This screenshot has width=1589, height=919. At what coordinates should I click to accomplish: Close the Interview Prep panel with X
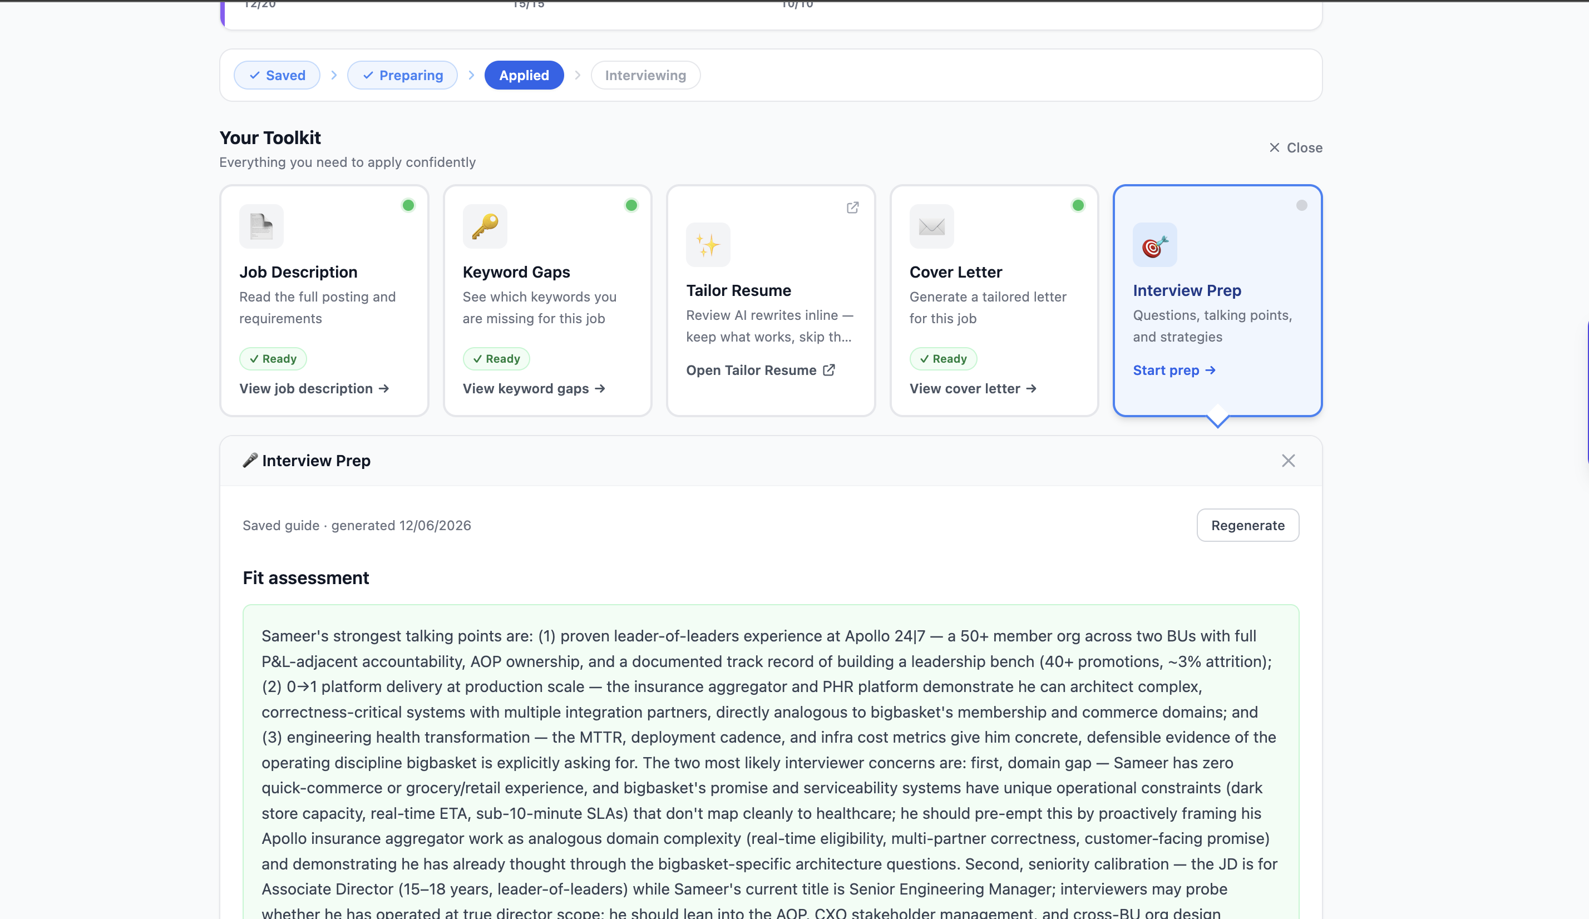pos(1288,461)
